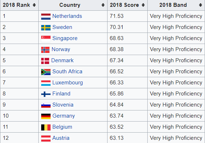
Task: Sort table by 2018 Score arrows
Action: click(143, 5)
